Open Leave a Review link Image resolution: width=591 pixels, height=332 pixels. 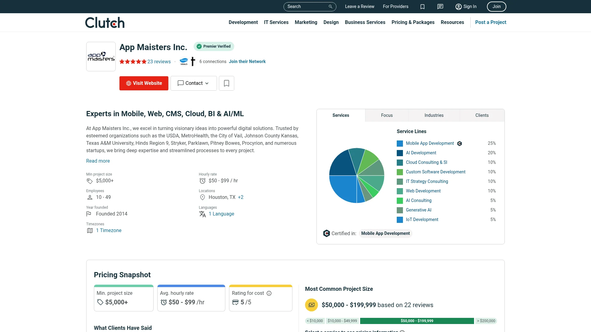[x=360, y=6]
